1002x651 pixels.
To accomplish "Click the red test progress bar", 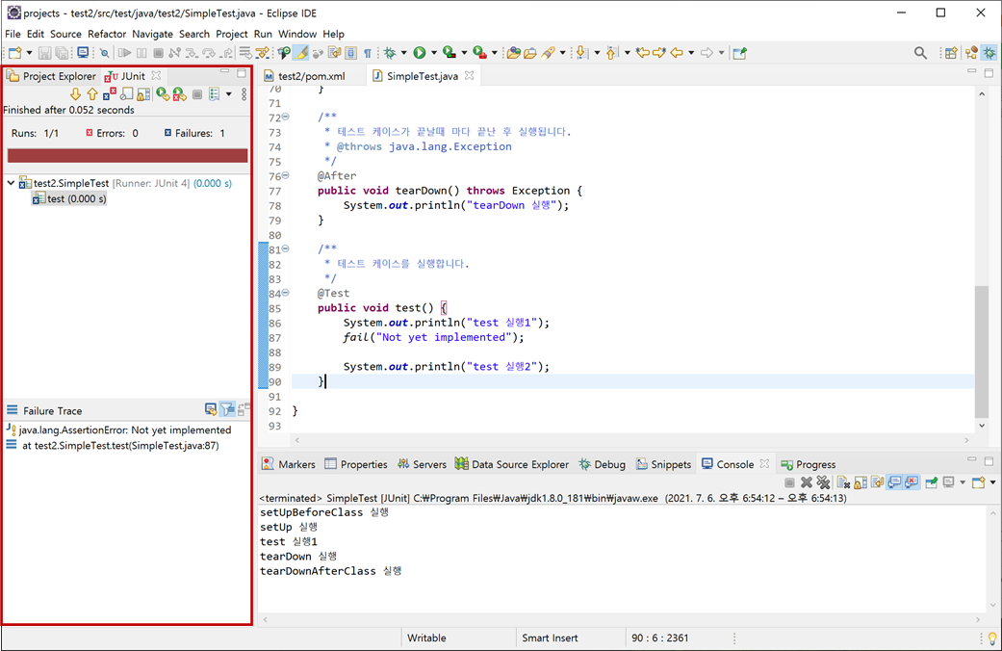I will coord(125,154).
